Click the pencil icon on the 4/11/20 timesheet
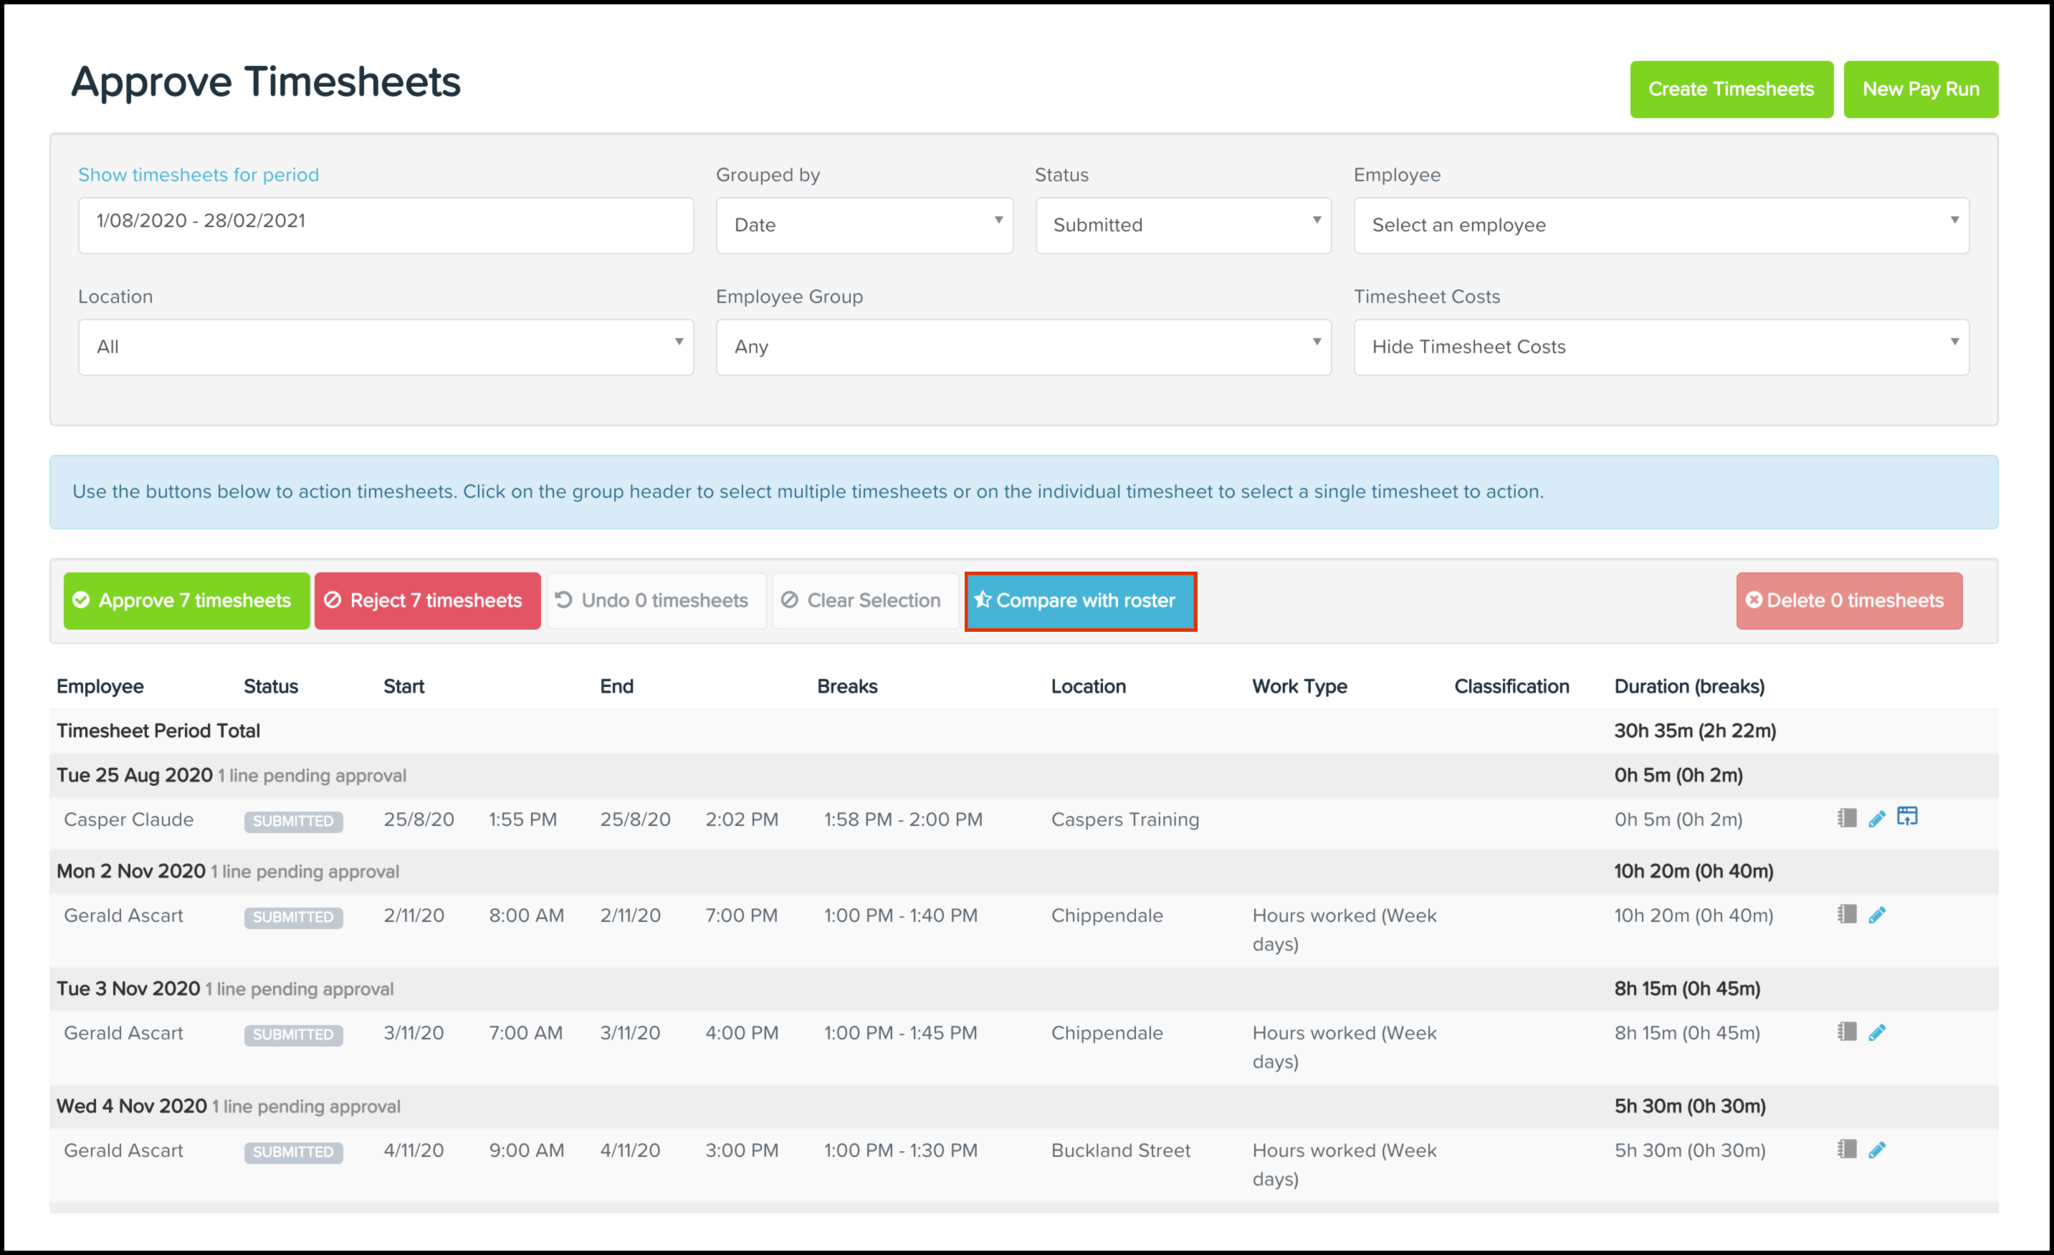Image resolution: width=2054 pixels, height=1255 pixels. pos(1876,1150)
